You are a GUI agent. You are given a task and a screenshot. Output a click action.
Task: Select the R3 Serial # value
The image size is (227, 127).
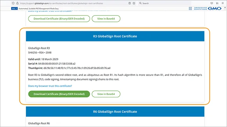click(57, 63)
